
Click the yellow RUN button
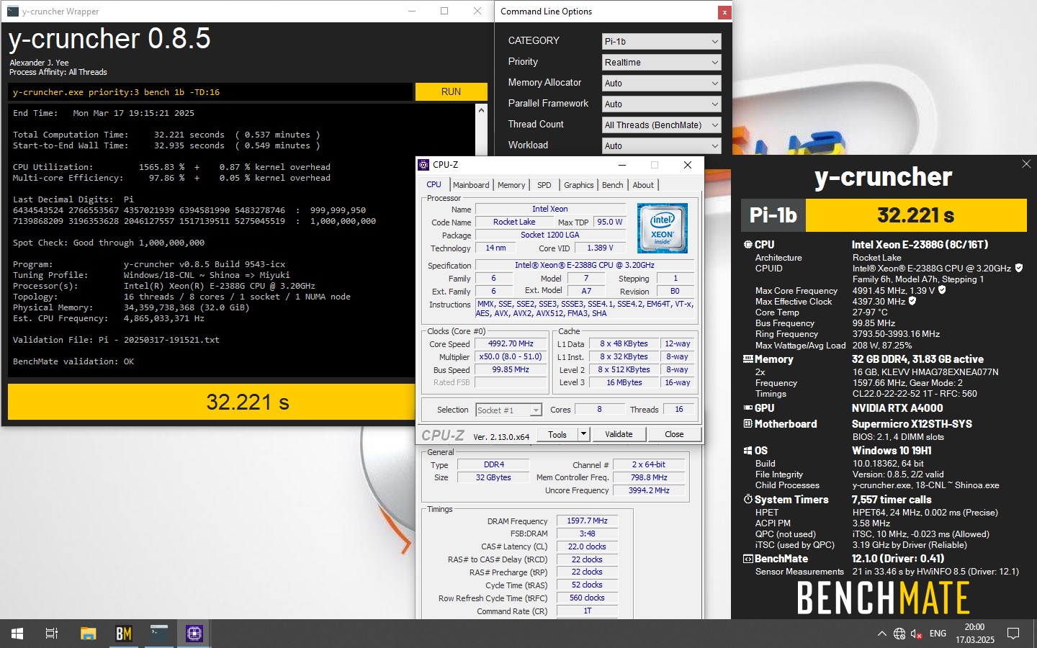451,92
